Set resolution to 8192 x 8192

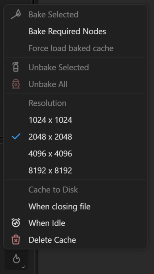75,170
